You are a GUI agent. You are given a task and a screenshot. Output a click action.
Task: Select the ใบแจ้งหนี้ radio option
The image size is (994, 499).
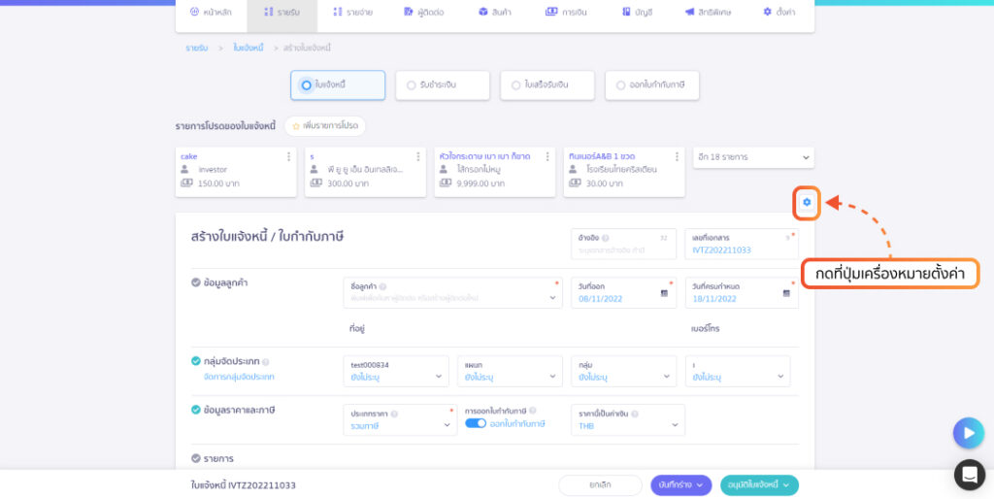pos(306,85)
